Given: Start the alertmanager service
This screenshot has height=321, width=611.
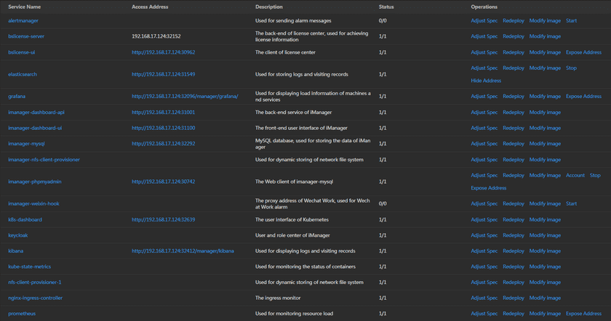Looking at the screenshot, I should [x=571, y=20].
